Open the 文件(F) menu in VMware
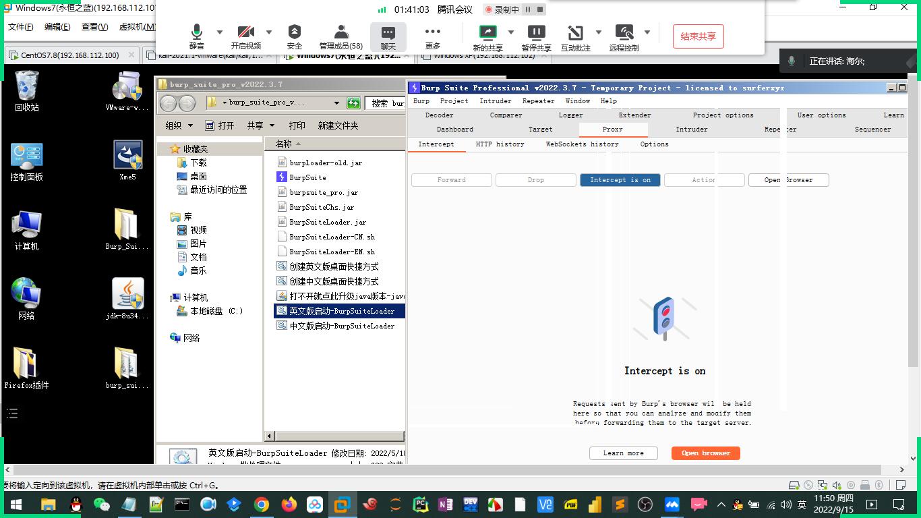921x518 pixels. pos(20,27)
